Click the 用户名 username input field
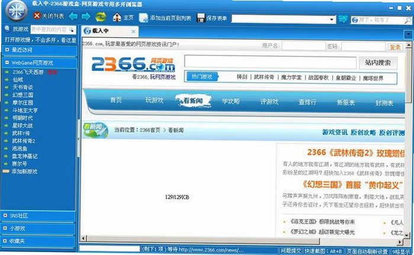This screenshot has width=414, height=255. [x=303, y=46]
